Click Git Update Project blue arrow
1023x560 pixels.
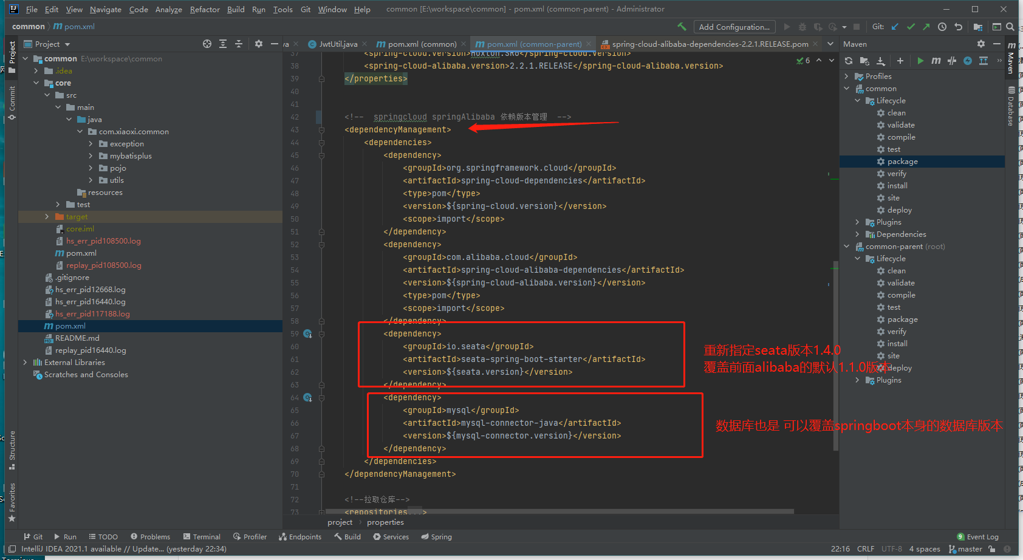pyautogui.click(x=895, y=27)
